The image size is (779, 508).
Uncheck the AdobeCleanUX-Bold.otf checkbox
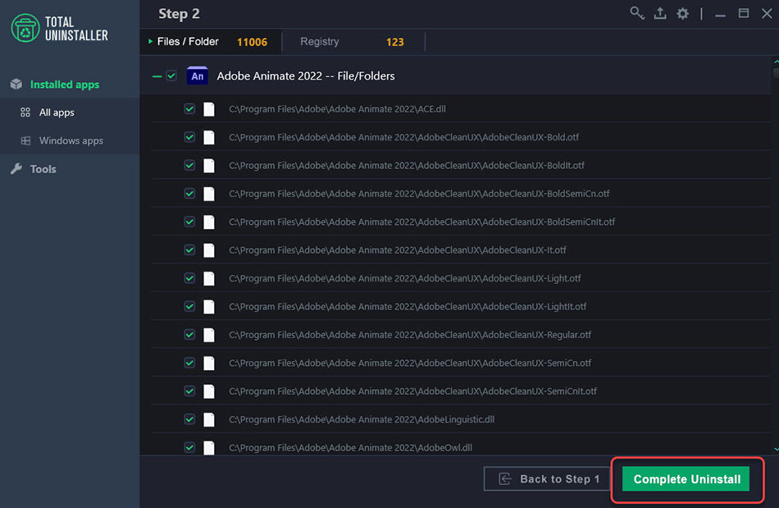tap(189, 137)
